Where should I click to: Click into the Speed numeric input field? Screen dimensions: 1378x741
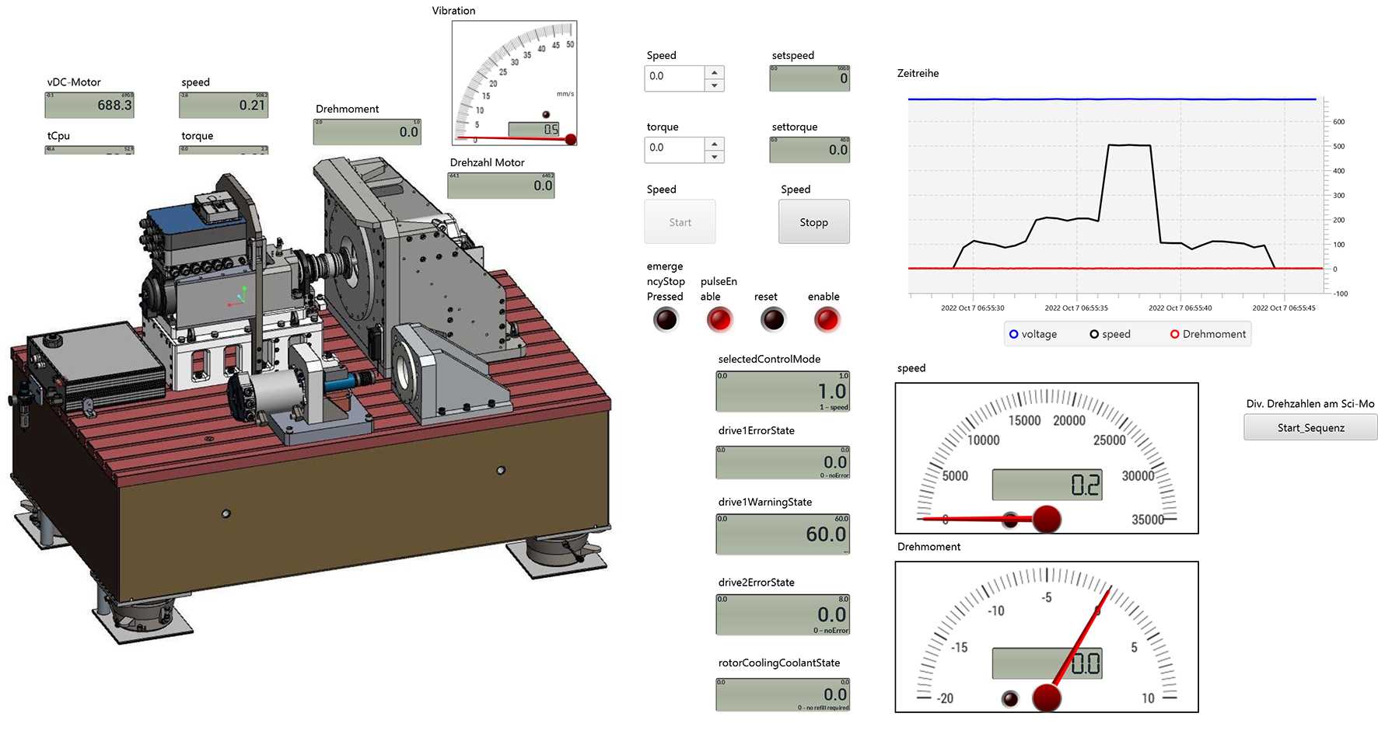[x=674, y=78]
